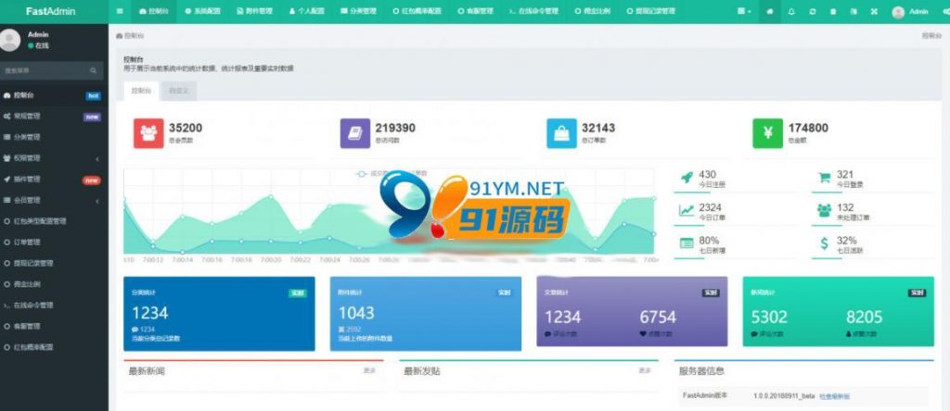The width and height of the screenshot is (950, 411).
Task: Switch to 红包概率配置 top navigation tab
Action: click(417, 11)
